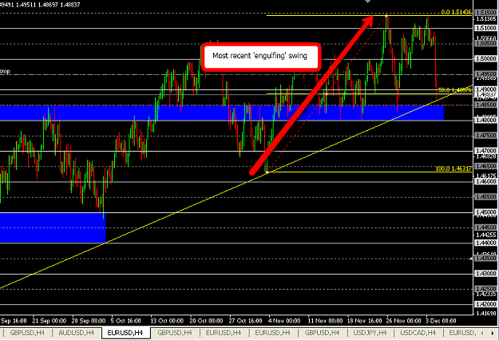Screen dimensions: 499x340
Task: Open the GBPUSD,H4 tab left of AUDUSD,H4
Action: click(26, 333)
